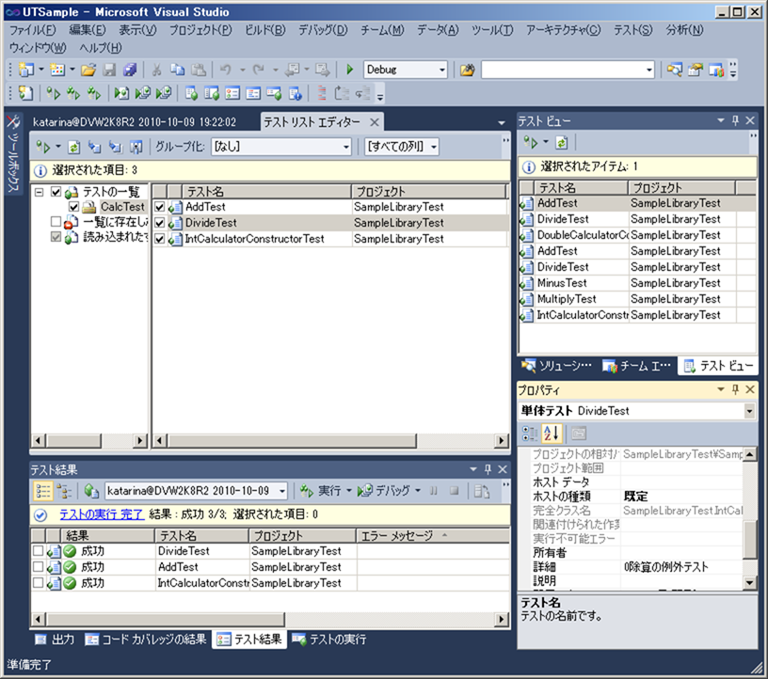This screenshot has width=768, height=679.
Task: Click the run tests icon in Test View
Action: [531, 142]
